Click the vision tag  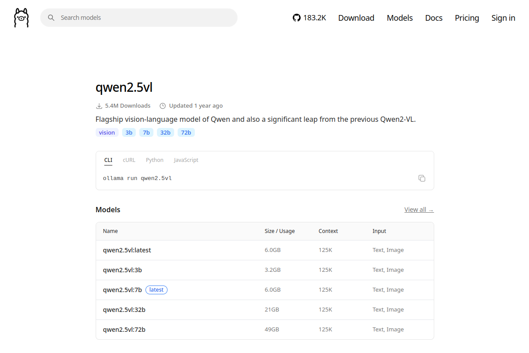(x=107, y=132)
